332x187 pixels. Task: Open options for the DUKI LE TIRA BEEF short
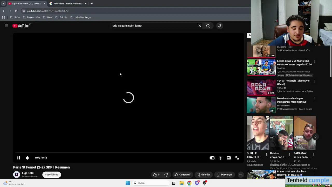tap(266, 155)
